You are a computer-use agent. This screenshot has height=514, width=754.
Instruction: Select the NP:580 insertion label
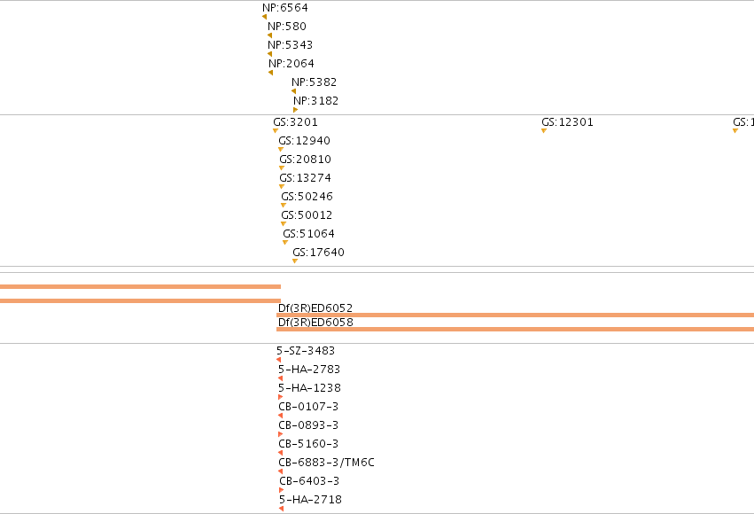point(287,27)
